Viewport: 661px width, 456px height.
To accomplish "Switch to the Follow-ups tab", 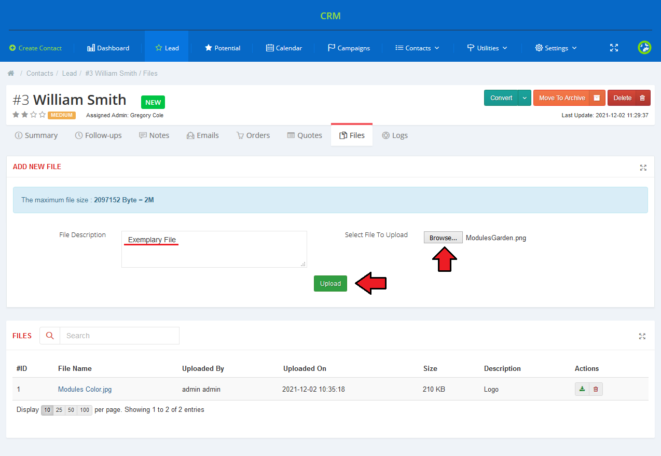I will (98, 135).
